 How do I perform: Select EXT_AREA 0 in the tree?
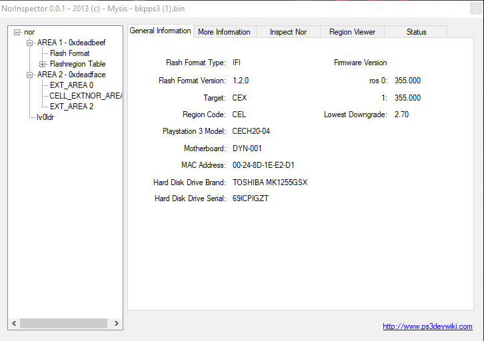pyautogui.click(x=71, y=85)
